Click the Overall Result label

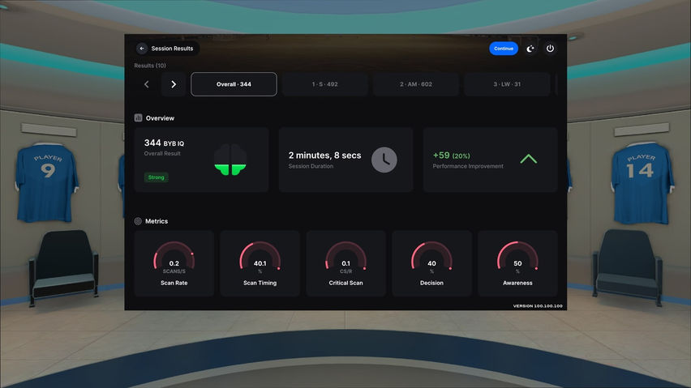click(x=162, y=154)
